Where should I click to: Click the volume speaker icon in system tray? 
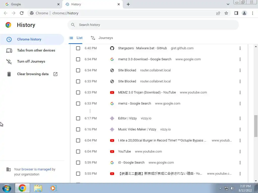[233, 188]
